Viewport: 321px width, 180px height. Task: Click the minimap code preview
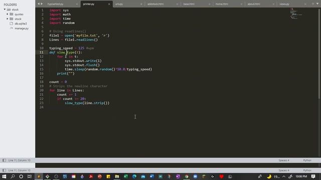296,14
